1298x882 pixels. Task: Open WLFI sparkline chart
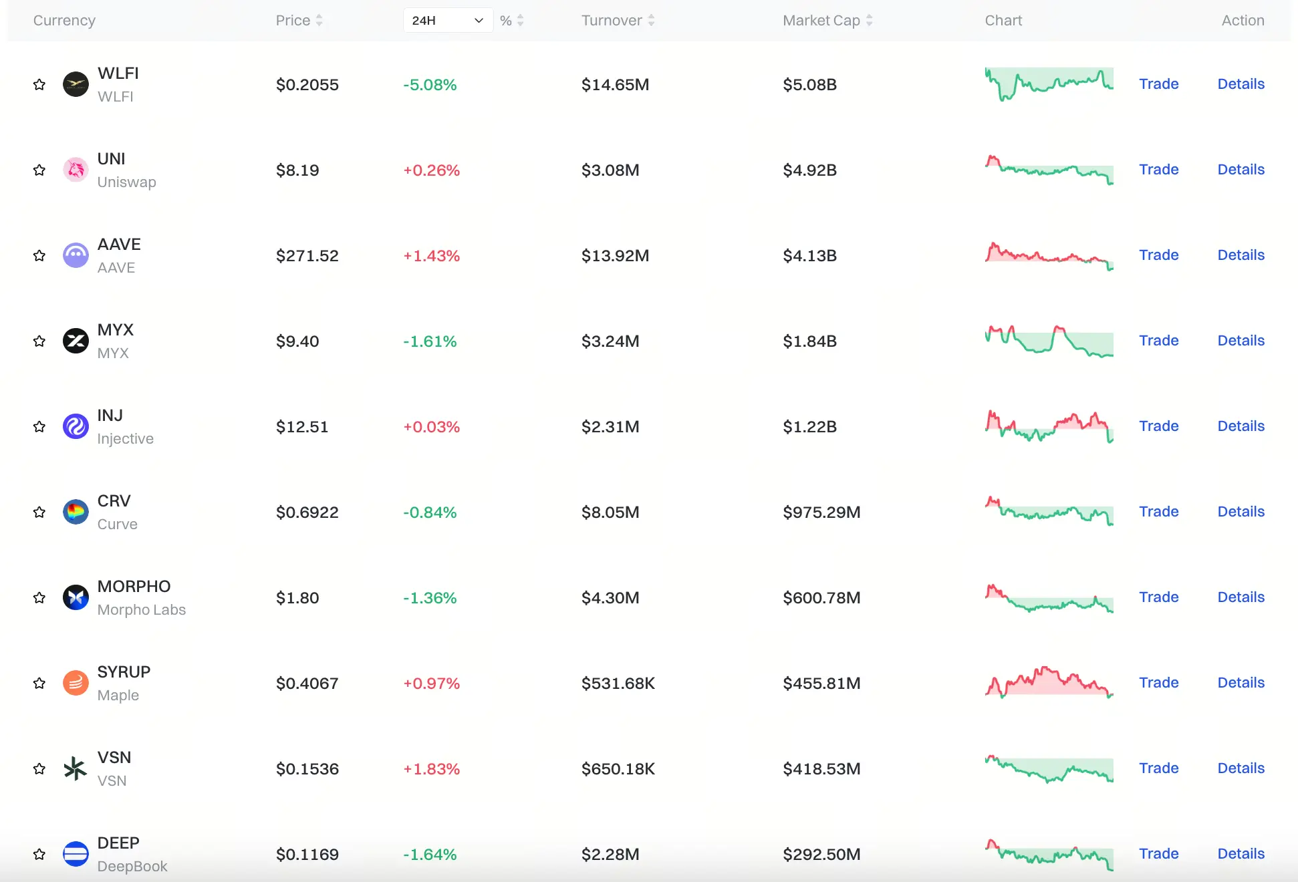click(1049, 84)
